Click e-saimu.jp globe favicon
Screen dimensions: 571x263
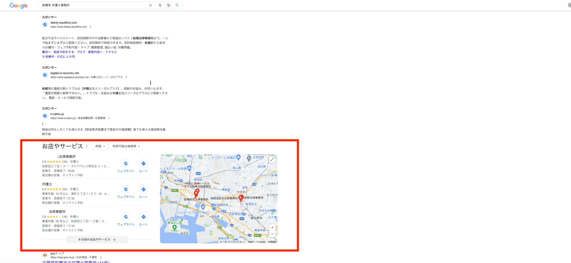coord(45,116)
